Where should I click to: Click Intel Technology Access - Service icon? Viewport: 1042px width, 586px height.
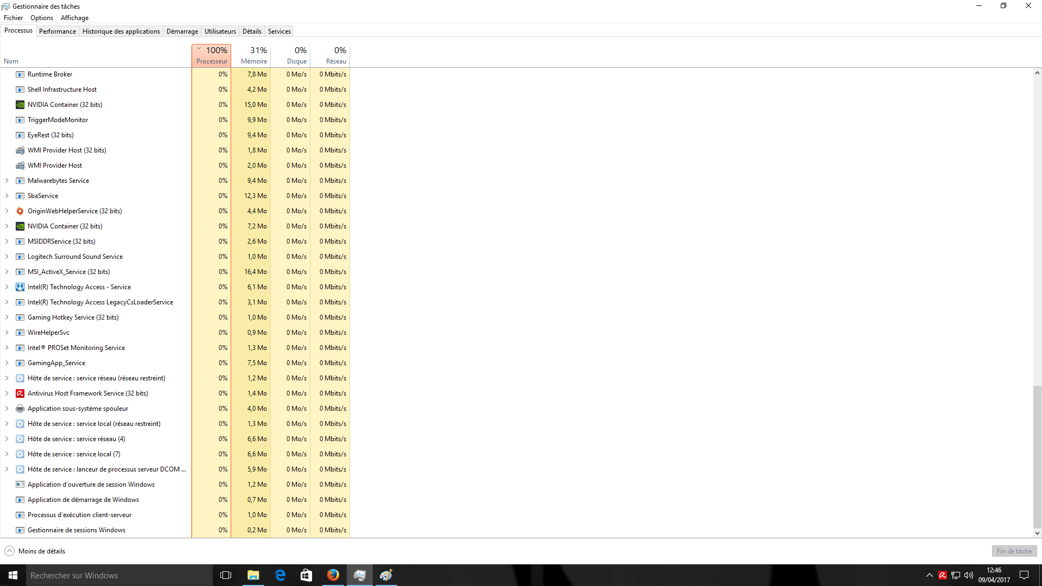20,287
